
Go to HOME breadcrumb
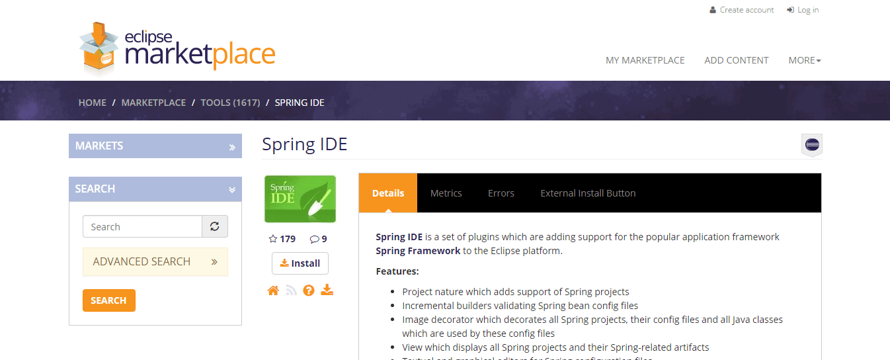93,103
